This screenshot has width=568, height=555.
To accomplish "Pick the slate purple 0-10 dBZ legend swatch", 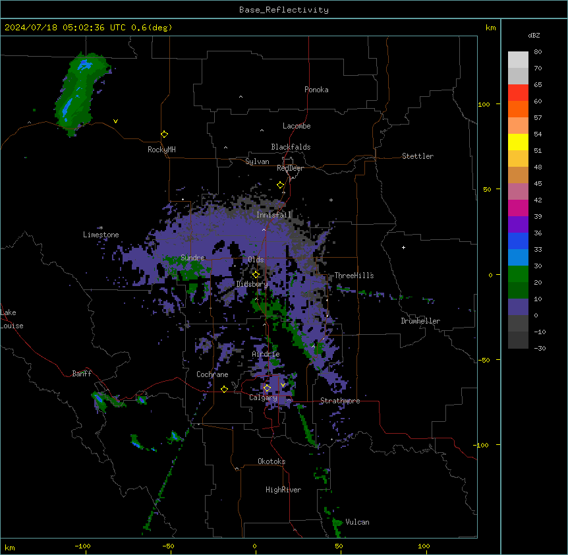I will [x=518, y=307].
